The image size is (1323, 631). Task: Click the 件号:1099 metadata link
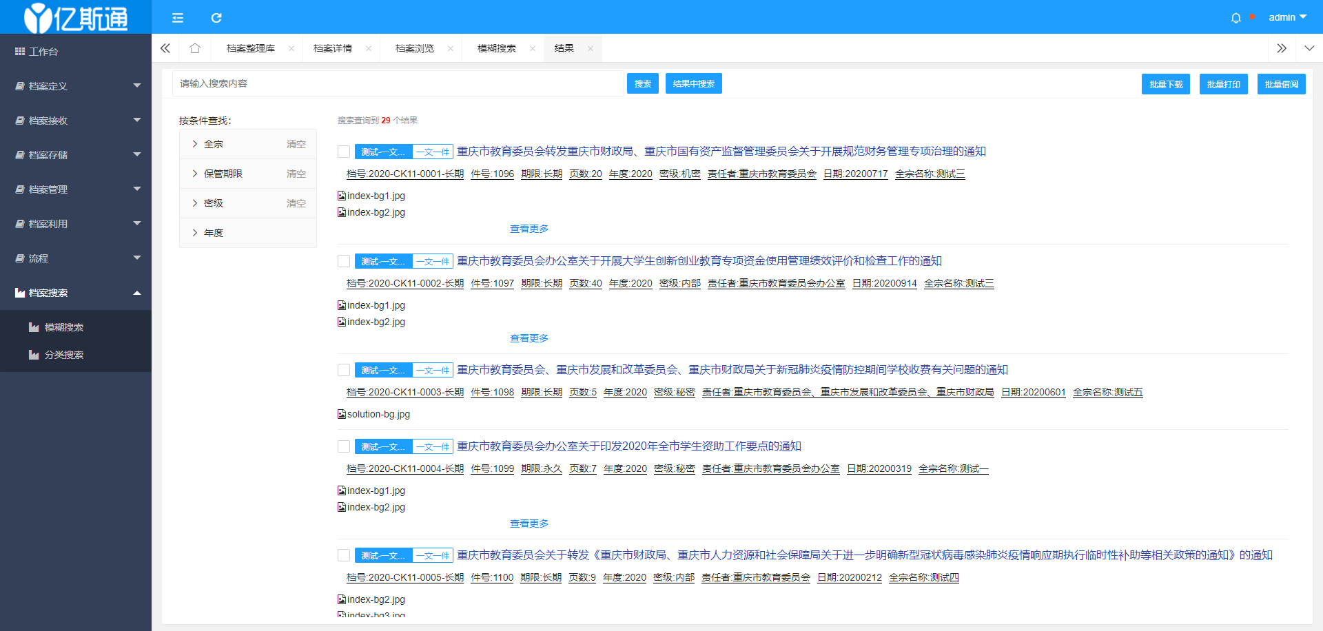(493, 468)
